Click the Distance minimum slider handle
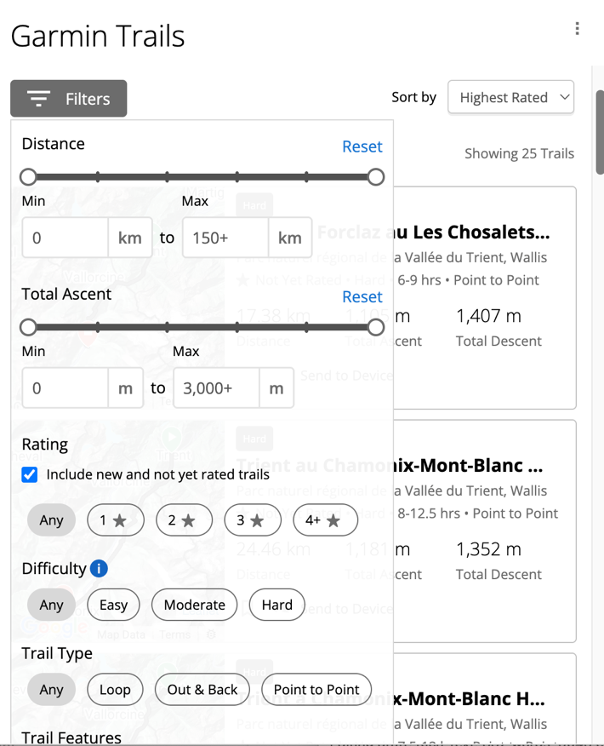Screen dimensions: 604x746 tap(29, 177)
